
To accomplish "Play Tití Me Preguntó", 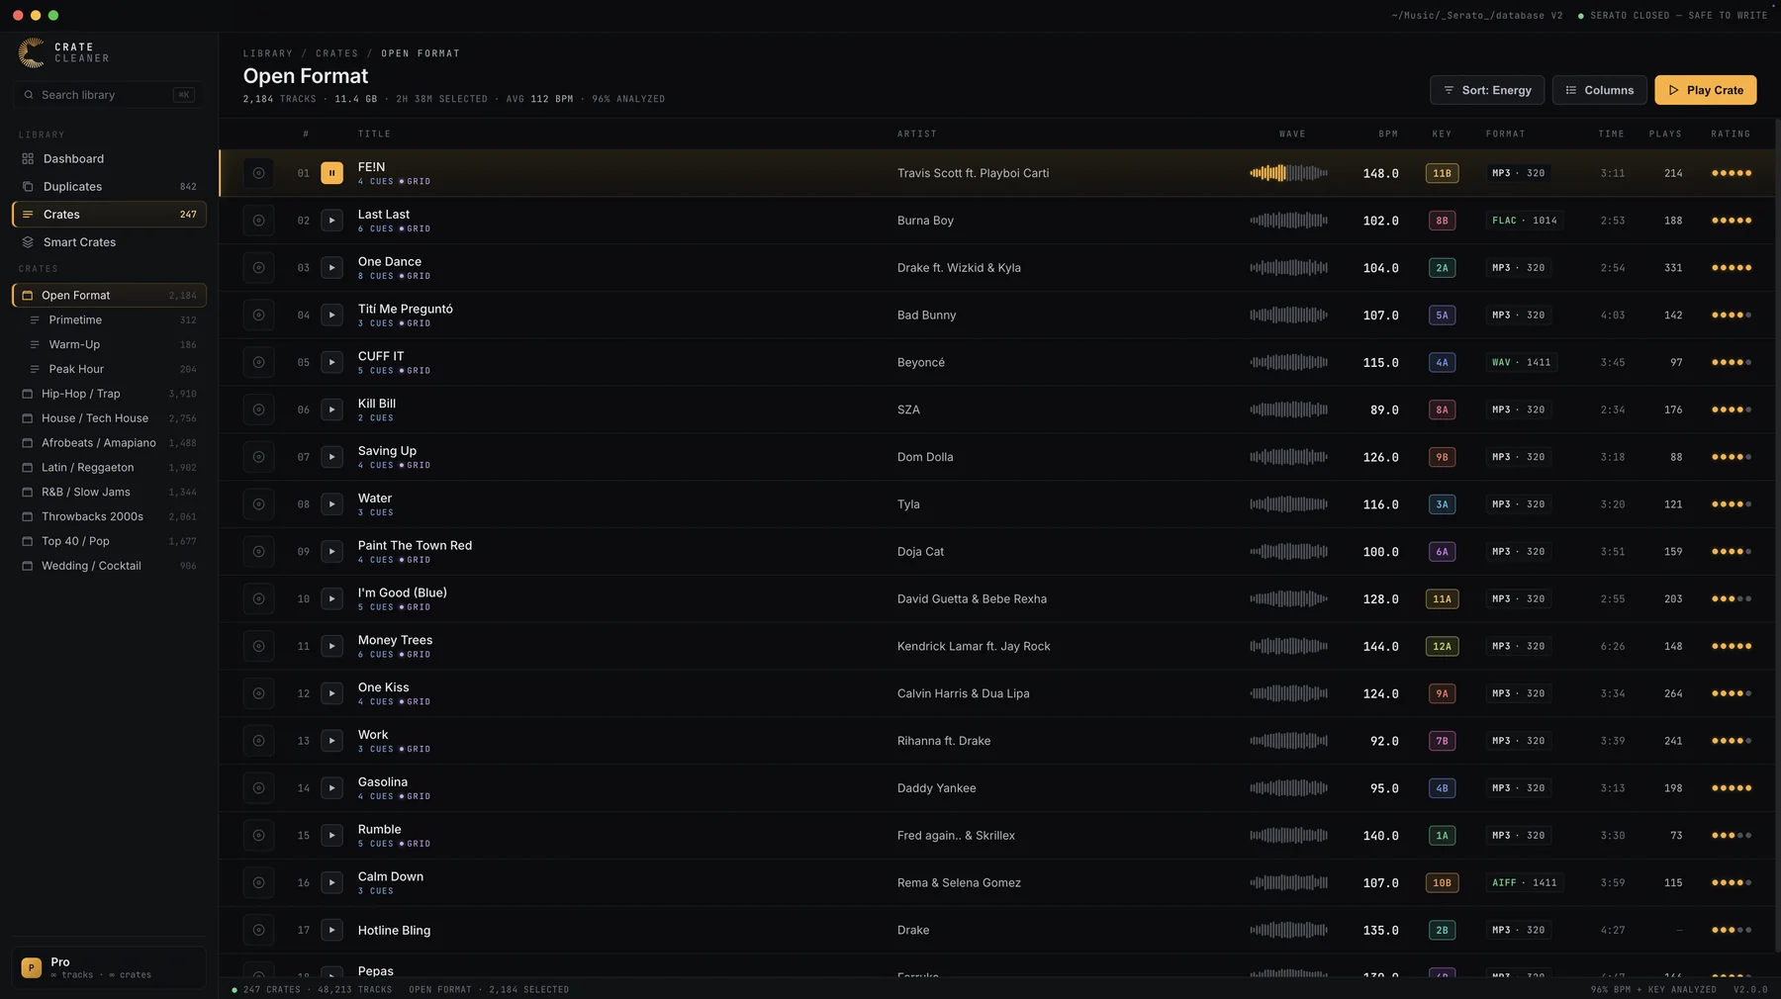I will pyautogui.click(x=331, y=316).
